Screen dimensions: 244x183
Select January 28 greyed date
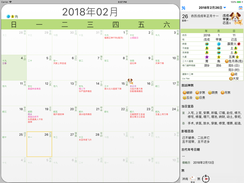point(14,42)
